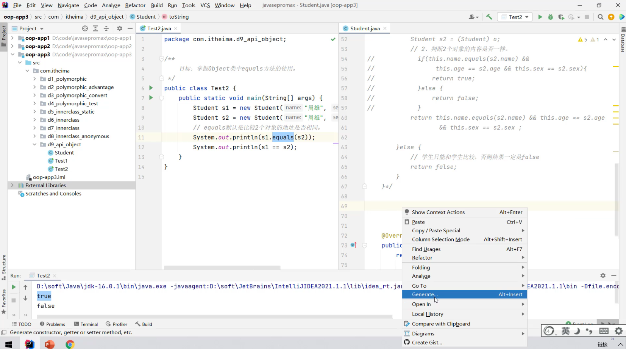The width and height of the screenshot is (626, 349).
Task: Close the Test2.java editor tab
Action: 176,28
